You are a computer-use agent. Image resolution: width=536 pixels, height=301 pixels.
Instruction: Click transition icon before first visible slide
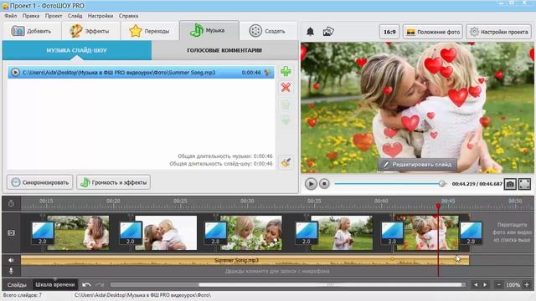[x=43, y=232]
